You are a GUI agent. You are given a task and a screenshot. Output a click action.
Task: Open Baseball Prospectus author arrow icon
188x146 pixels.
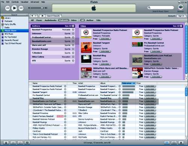click(x=73, y=30)
